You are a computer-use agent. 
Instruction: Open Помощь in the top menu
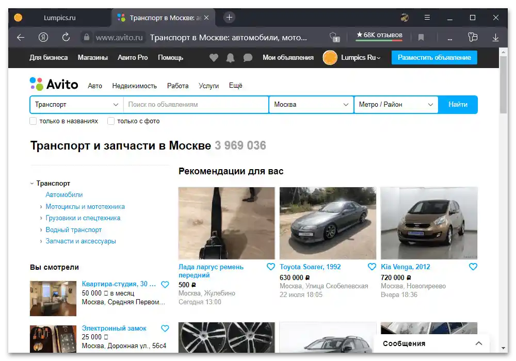[170, 58]
